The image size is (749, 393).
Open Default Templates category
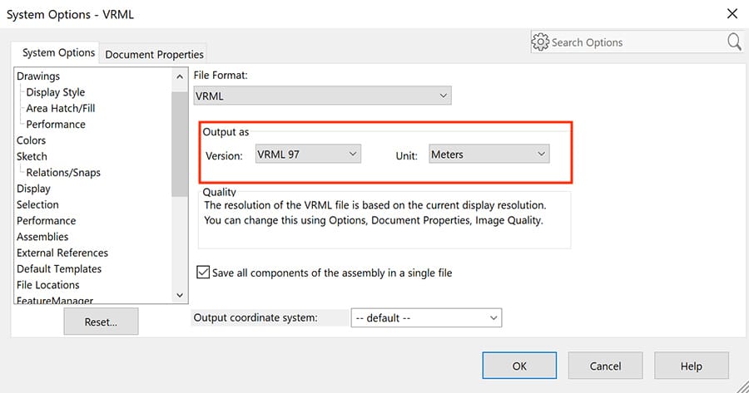tap(59, 269)
